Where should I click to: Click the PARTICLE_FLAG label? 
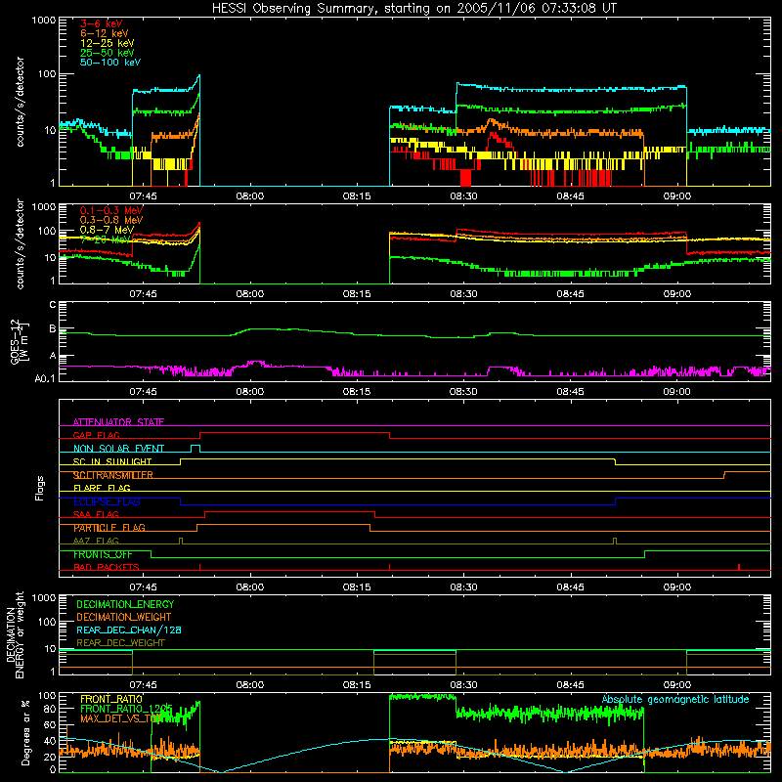(109, 528)
